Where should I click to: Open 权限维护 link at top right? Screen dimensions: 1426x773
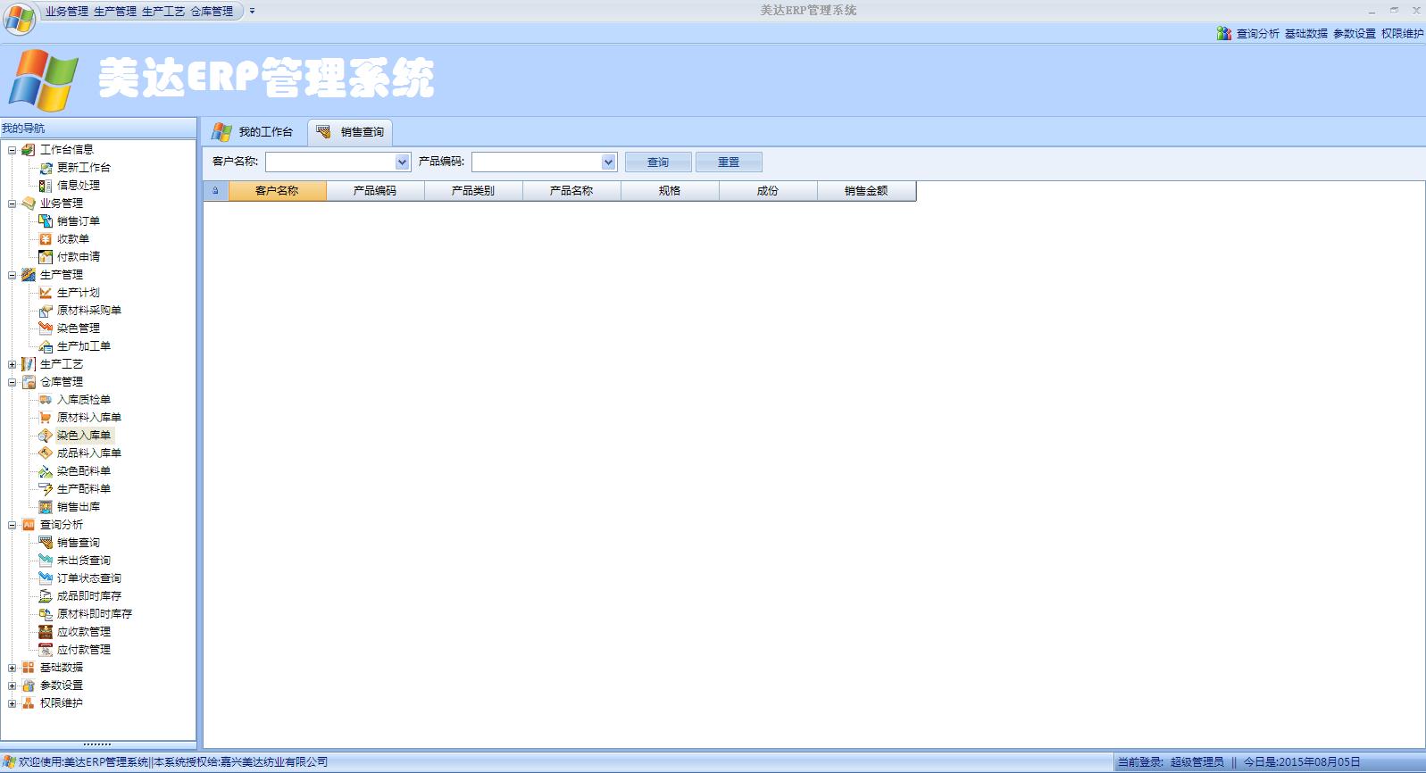click(1403, 34)
